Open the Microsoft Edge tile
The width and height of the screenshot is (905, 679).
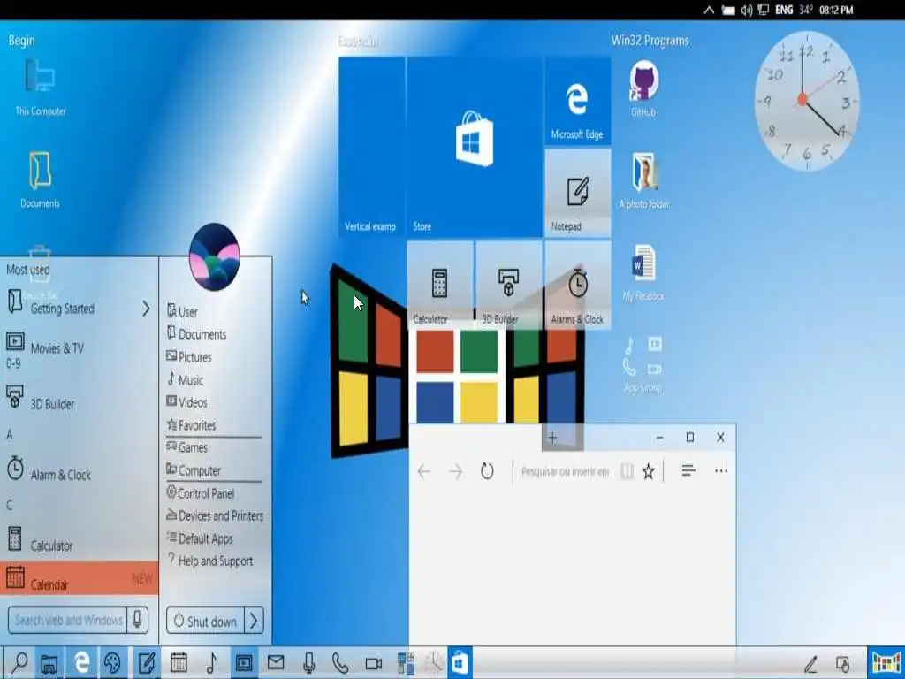tap(577, 101)
